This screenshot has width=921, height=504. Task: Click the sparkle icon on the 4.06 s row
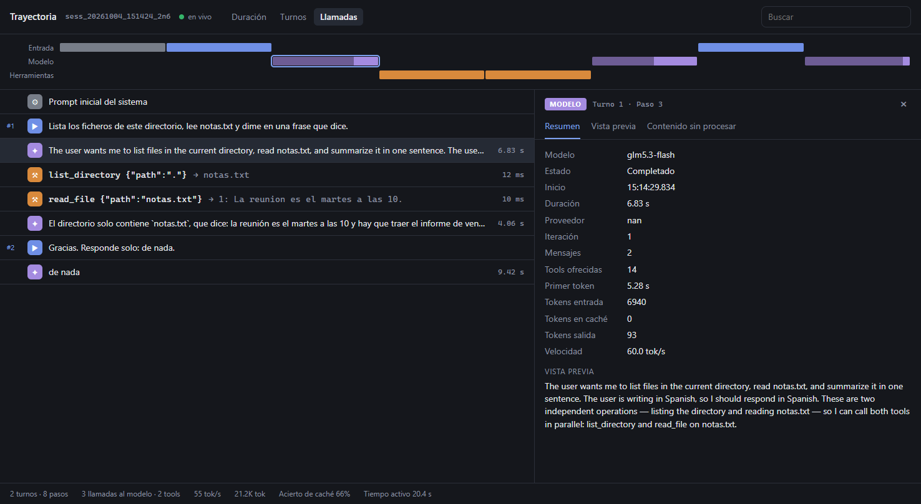(35, 223)
